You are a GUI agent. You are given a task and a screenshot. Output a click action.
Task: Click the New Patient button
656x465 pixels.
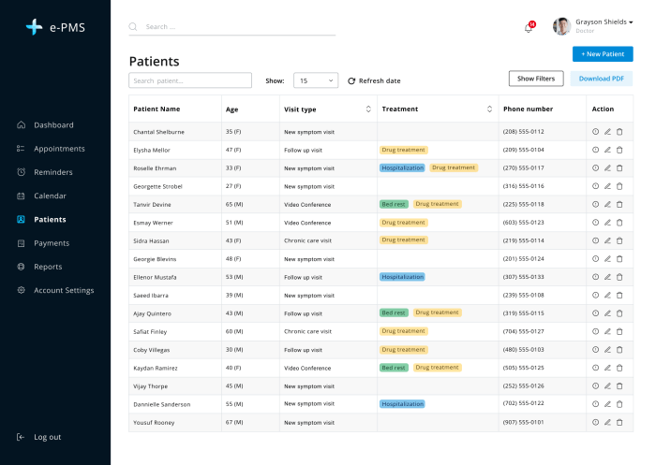pyautogui.click(x=603, y=54)
